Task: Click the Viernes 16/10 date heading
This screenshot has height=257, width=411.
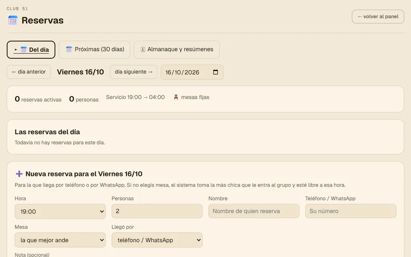Action: click(x=80, y=72)
